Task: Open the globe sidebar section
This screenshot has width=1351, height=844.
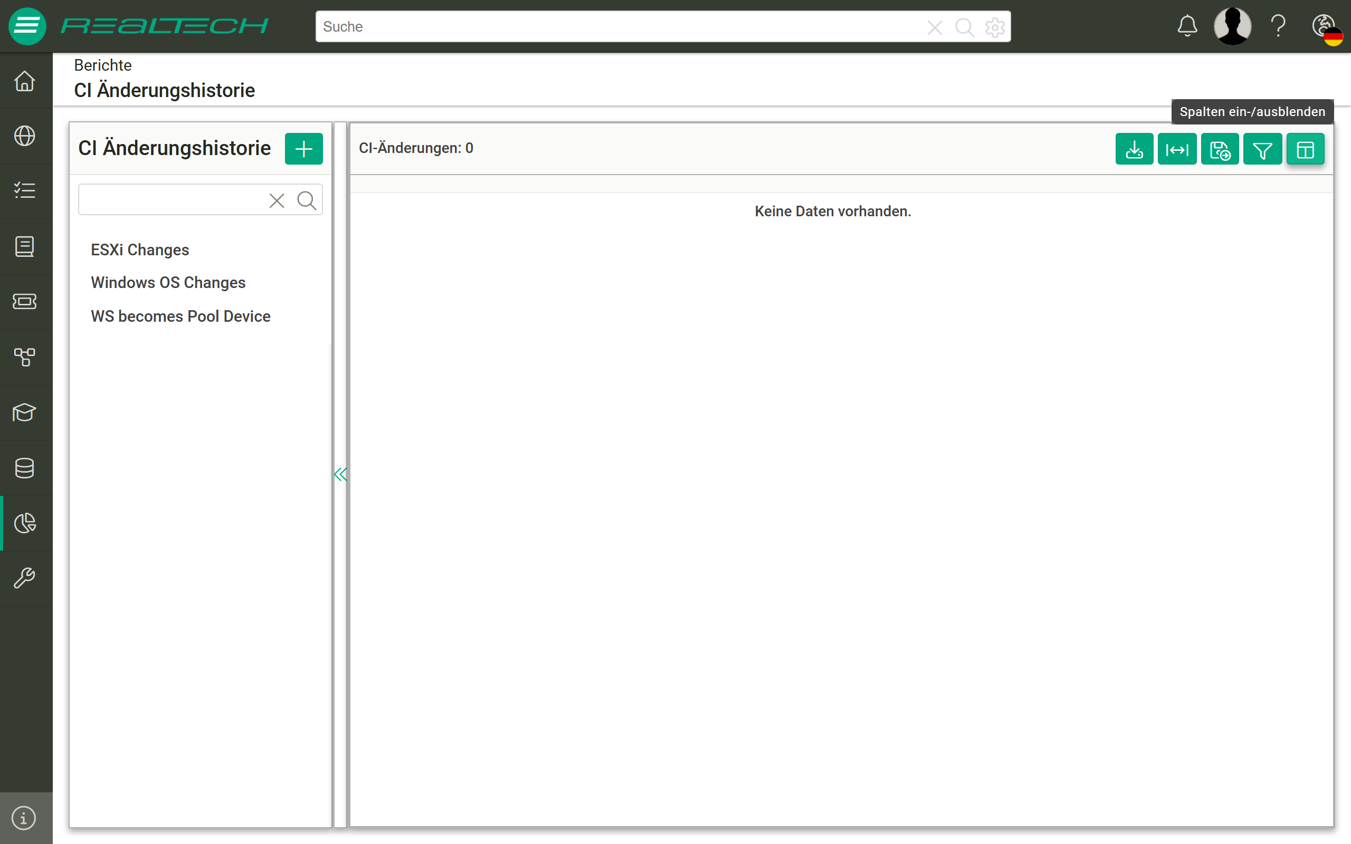Action: pos(25,136)
